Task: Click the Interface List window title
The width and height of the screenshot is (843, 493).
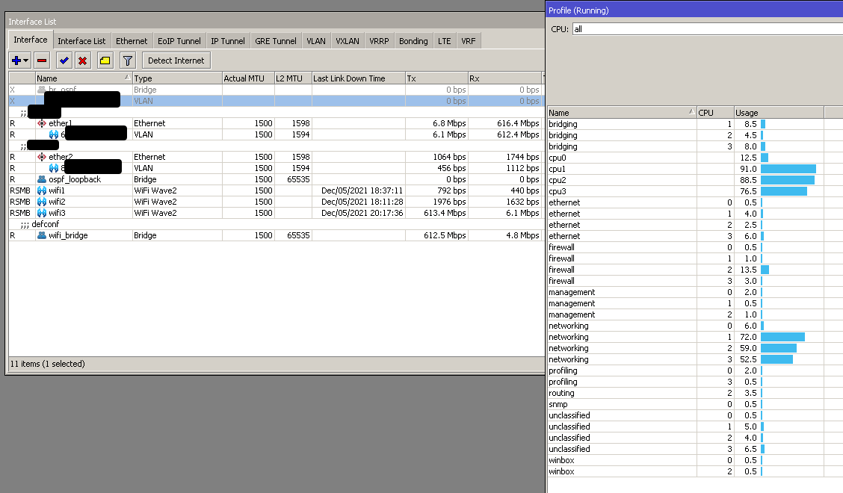Action: click(32, 22)
